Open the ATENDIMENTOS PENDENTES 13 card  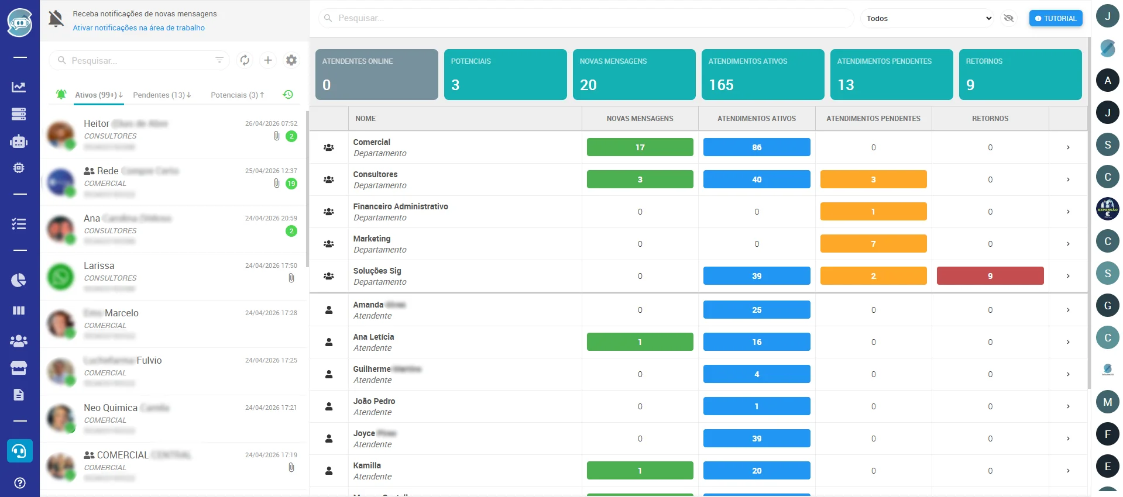tap(891, 74)
